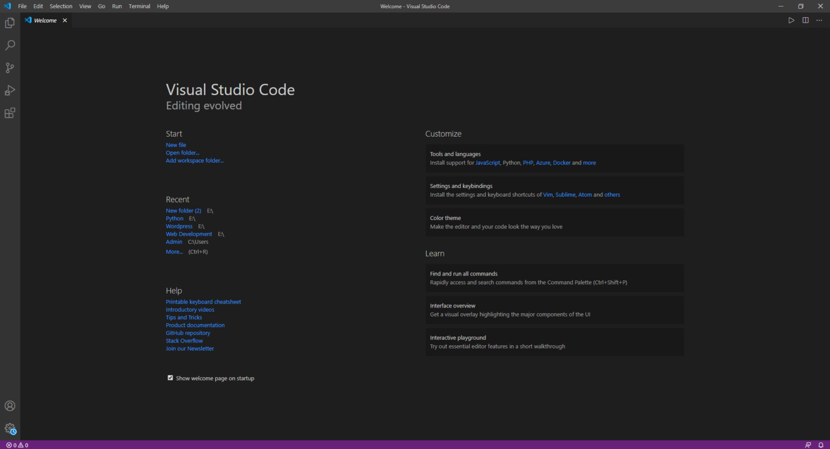Open the Introductory videos link
Viewport: 830px width, 449px height.
190,310
